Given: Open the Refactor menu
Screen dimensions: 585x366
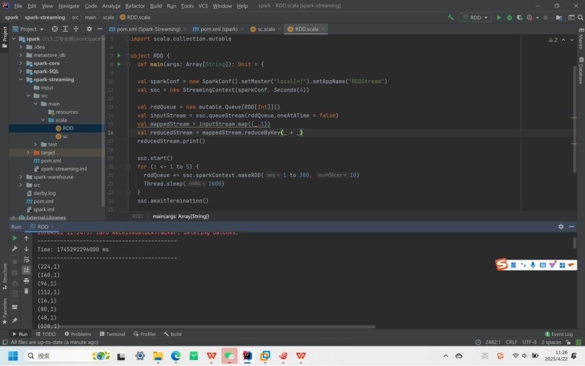Looking at the screenshot, I should coord(135,6).
